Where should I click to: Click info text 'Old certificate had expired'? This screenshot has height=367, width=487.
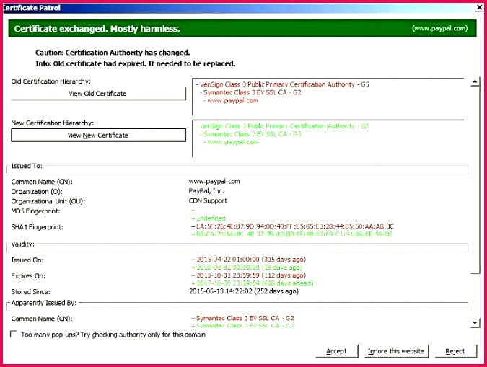(135, 63)
